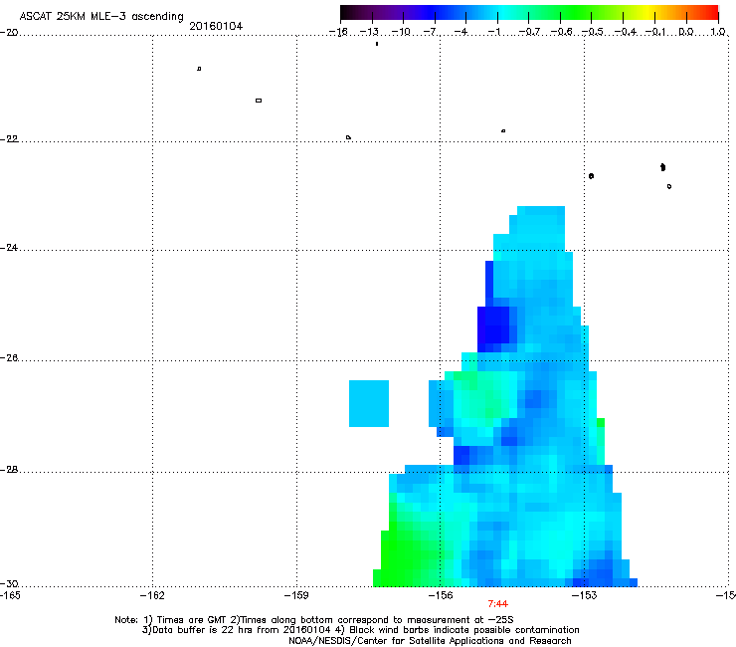
Task: Click the -0.4 colorbar tick label
Action: pyautogui.click(x=625, y=32)
